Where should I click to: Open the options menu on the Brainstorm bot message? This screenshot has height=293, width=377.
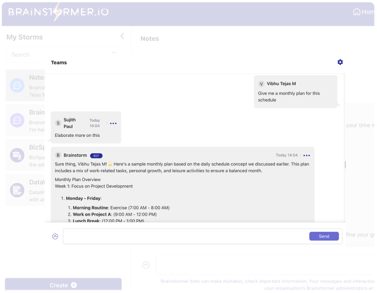[307, 155]
